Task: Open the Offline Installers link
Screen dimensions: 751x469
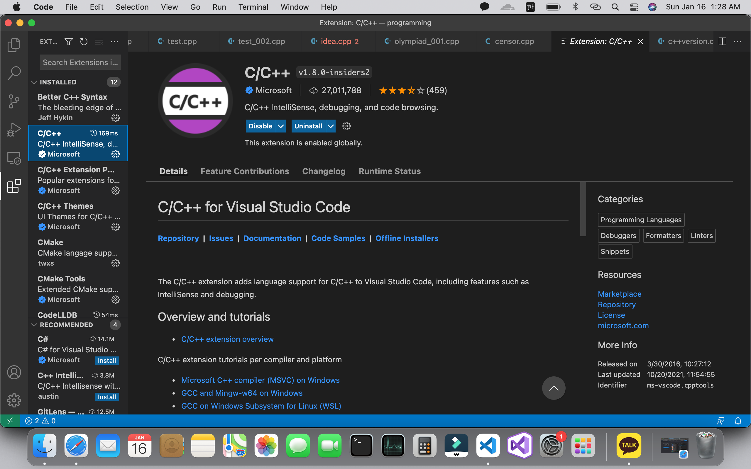Action: tap(407, 238)
